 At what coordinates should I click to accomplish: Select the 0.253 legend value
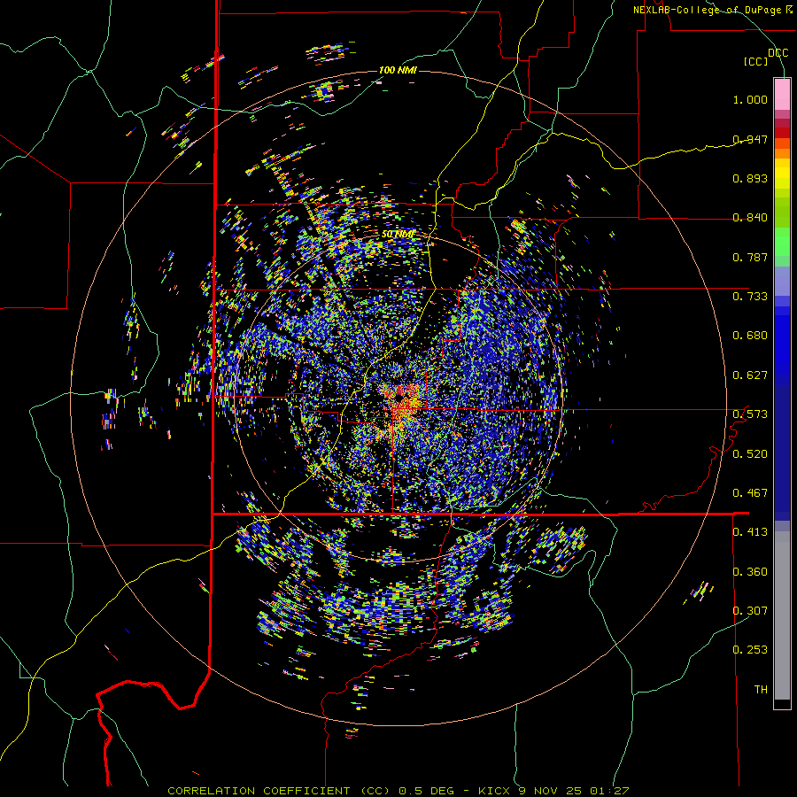tap(750, 650)
